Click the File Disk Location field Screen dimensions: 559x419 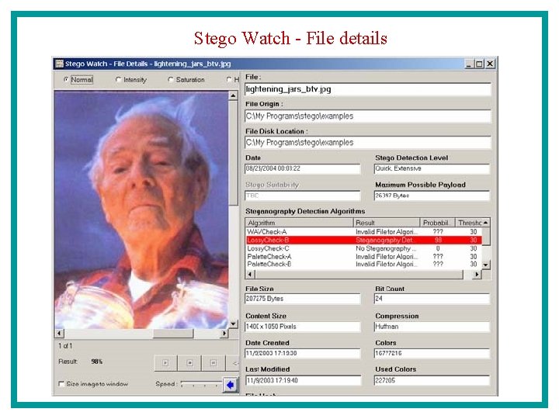368,143
